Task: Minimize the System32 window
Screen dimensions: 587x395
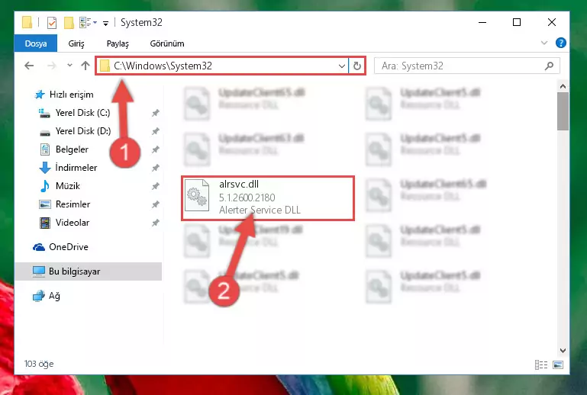Action: point(482,22)
